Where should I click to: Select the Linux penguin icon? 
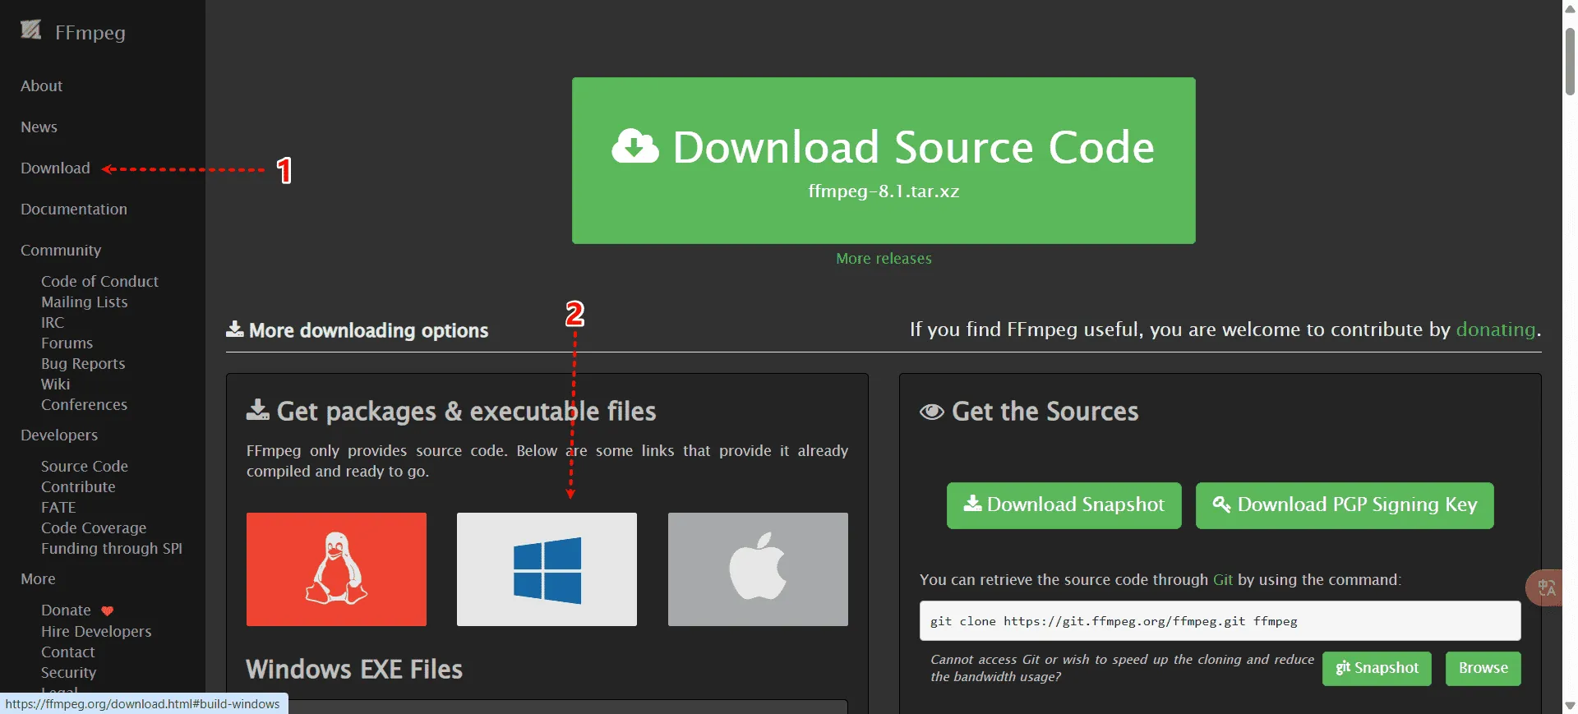(x=336, y=569)
